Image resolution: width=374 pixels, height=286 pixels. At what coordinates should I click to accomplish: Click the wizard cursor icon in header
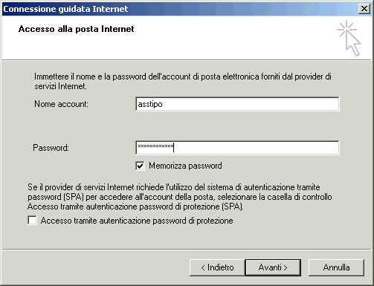pos(349,38)
